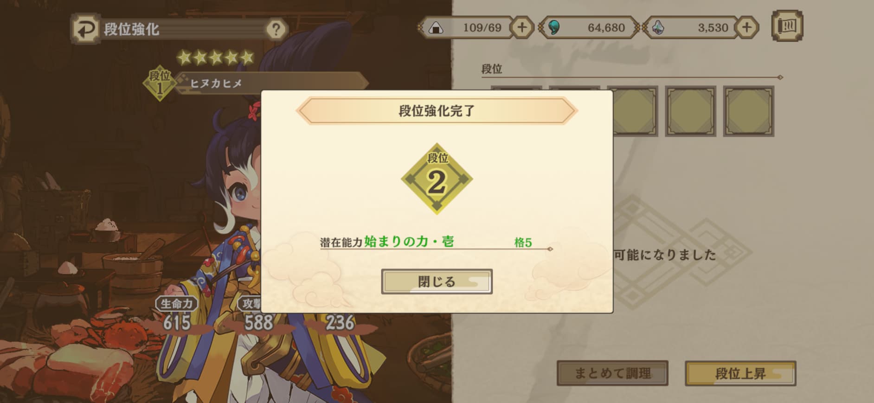Screen dimensions: 874x403
Task: Tap the 段位 2 diamond badge
Action: point(437,179)
